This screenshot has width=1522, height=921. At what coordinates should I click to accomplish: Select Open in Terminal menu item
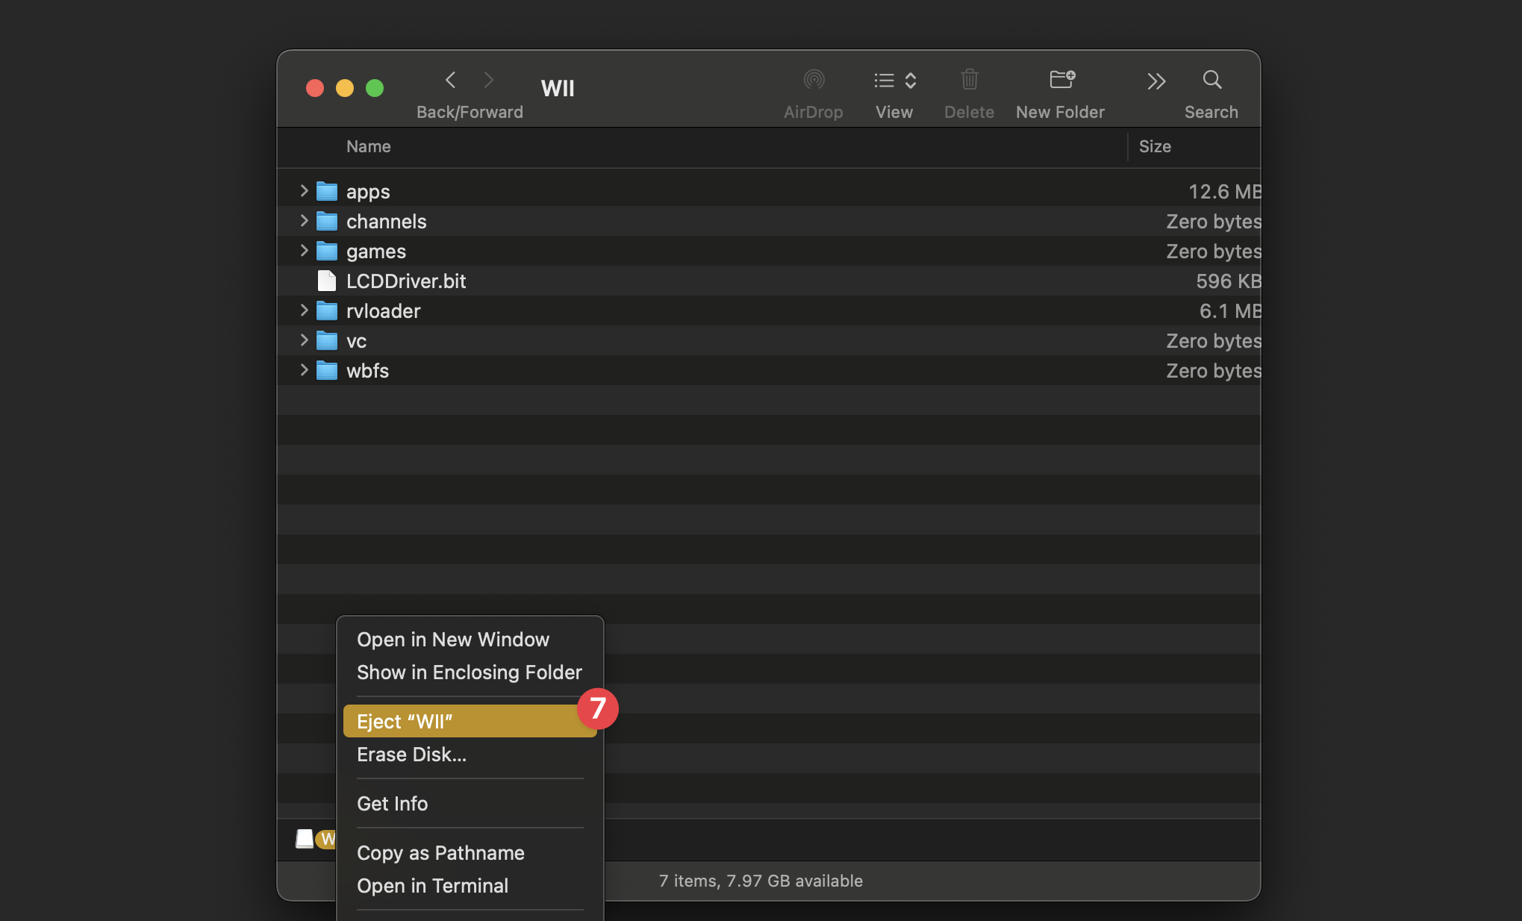pyautogui.click(x=432, y=886)
